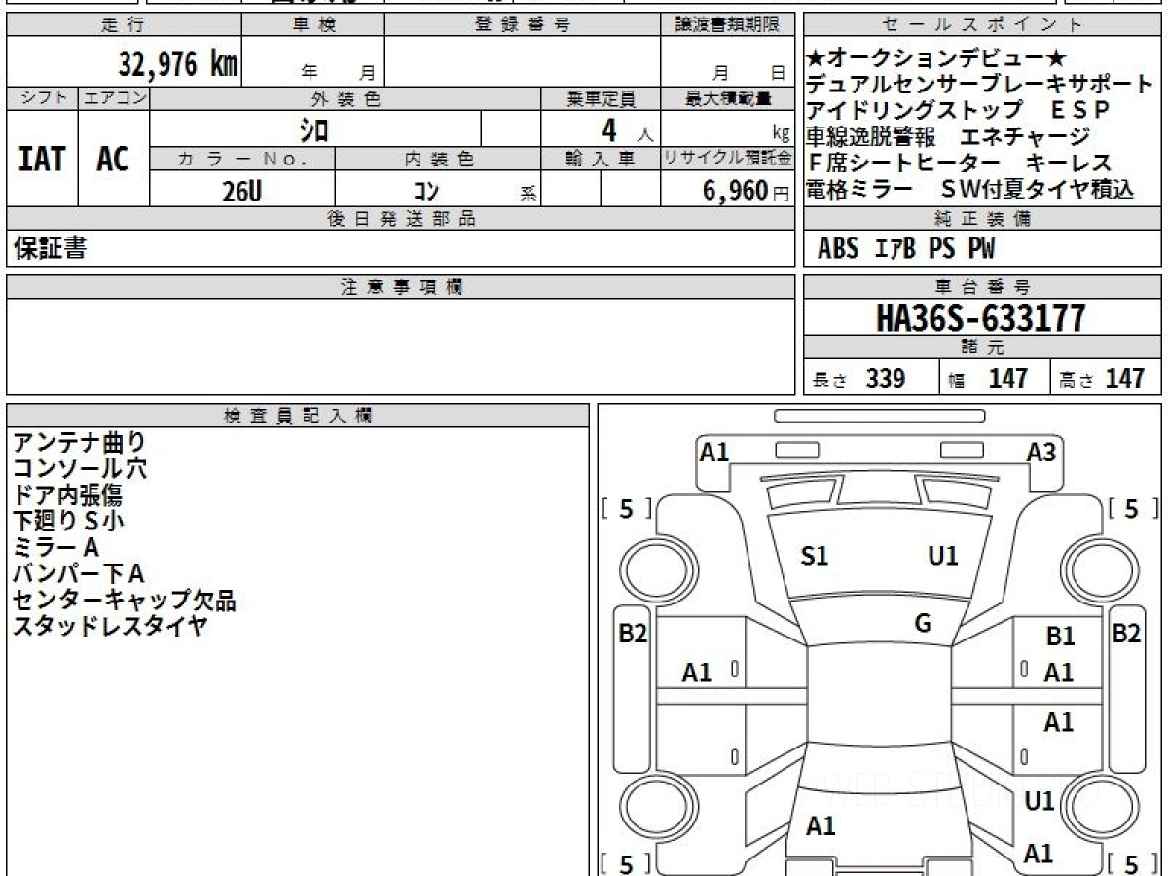Click the リサイクル預託金 header cell

727,159
